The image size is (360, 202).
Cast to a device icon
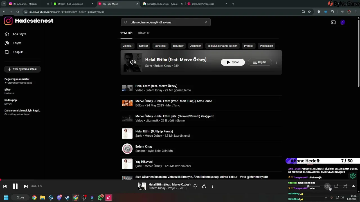(x=333, y=22)
